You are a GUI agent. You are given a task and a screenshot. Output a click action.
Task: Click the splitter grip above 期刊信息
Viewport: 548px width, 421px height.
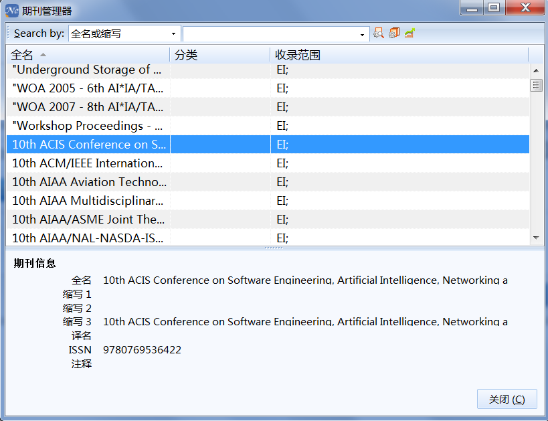274,248
